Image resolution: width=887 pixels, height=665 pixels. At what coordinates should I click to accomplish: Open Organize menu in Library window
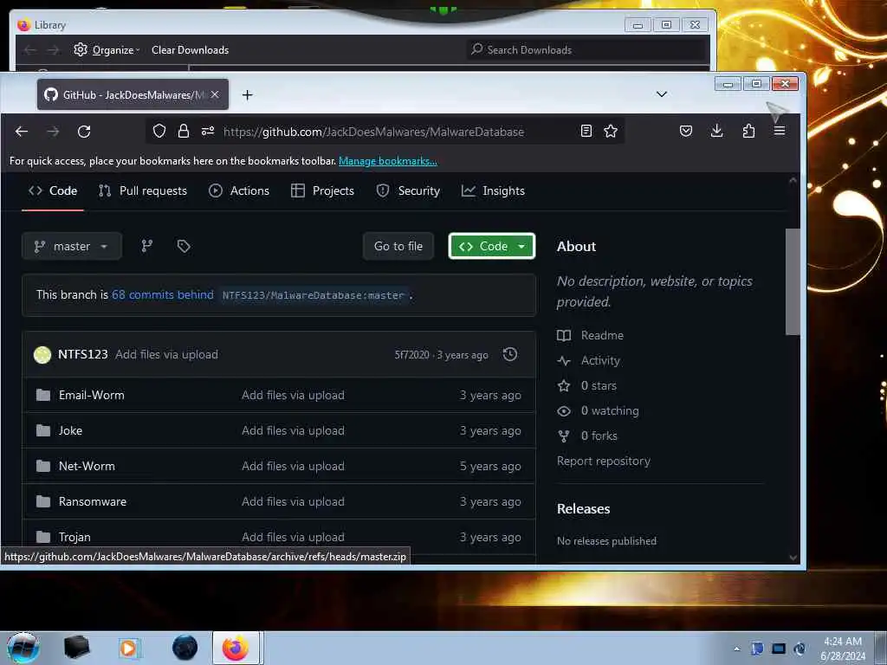tap(107, 49)
